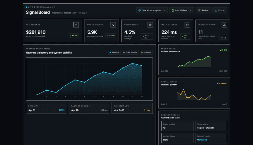Image resolution: width=253 pixels, height=145 pixels.
Task: Click the gauge icon on Mean Latency card
Action: (187, 25)
